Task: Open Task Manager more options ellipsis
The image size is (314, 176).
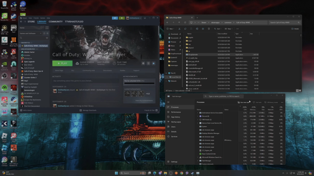Action: pyautogui.click(x=282, y=102)
